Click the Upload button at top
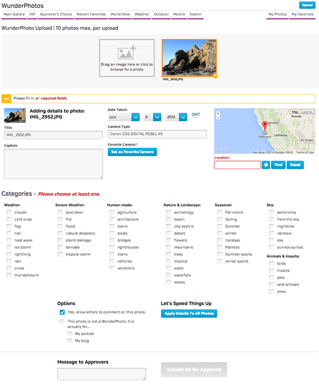Screen dimensions: 319x386 coord(307,5)
